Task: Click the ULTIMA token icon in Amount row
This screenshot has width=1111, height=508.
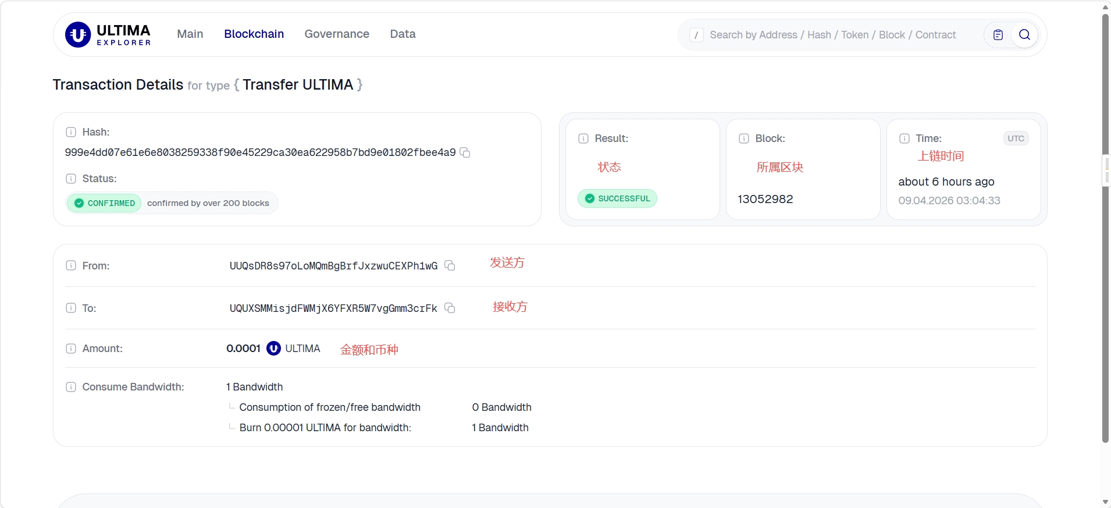Action: pyautogui.click(x=273, y=349)
